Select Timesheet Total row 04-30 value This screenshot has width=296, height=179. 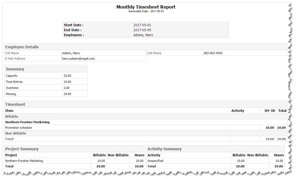click(270, 139)
